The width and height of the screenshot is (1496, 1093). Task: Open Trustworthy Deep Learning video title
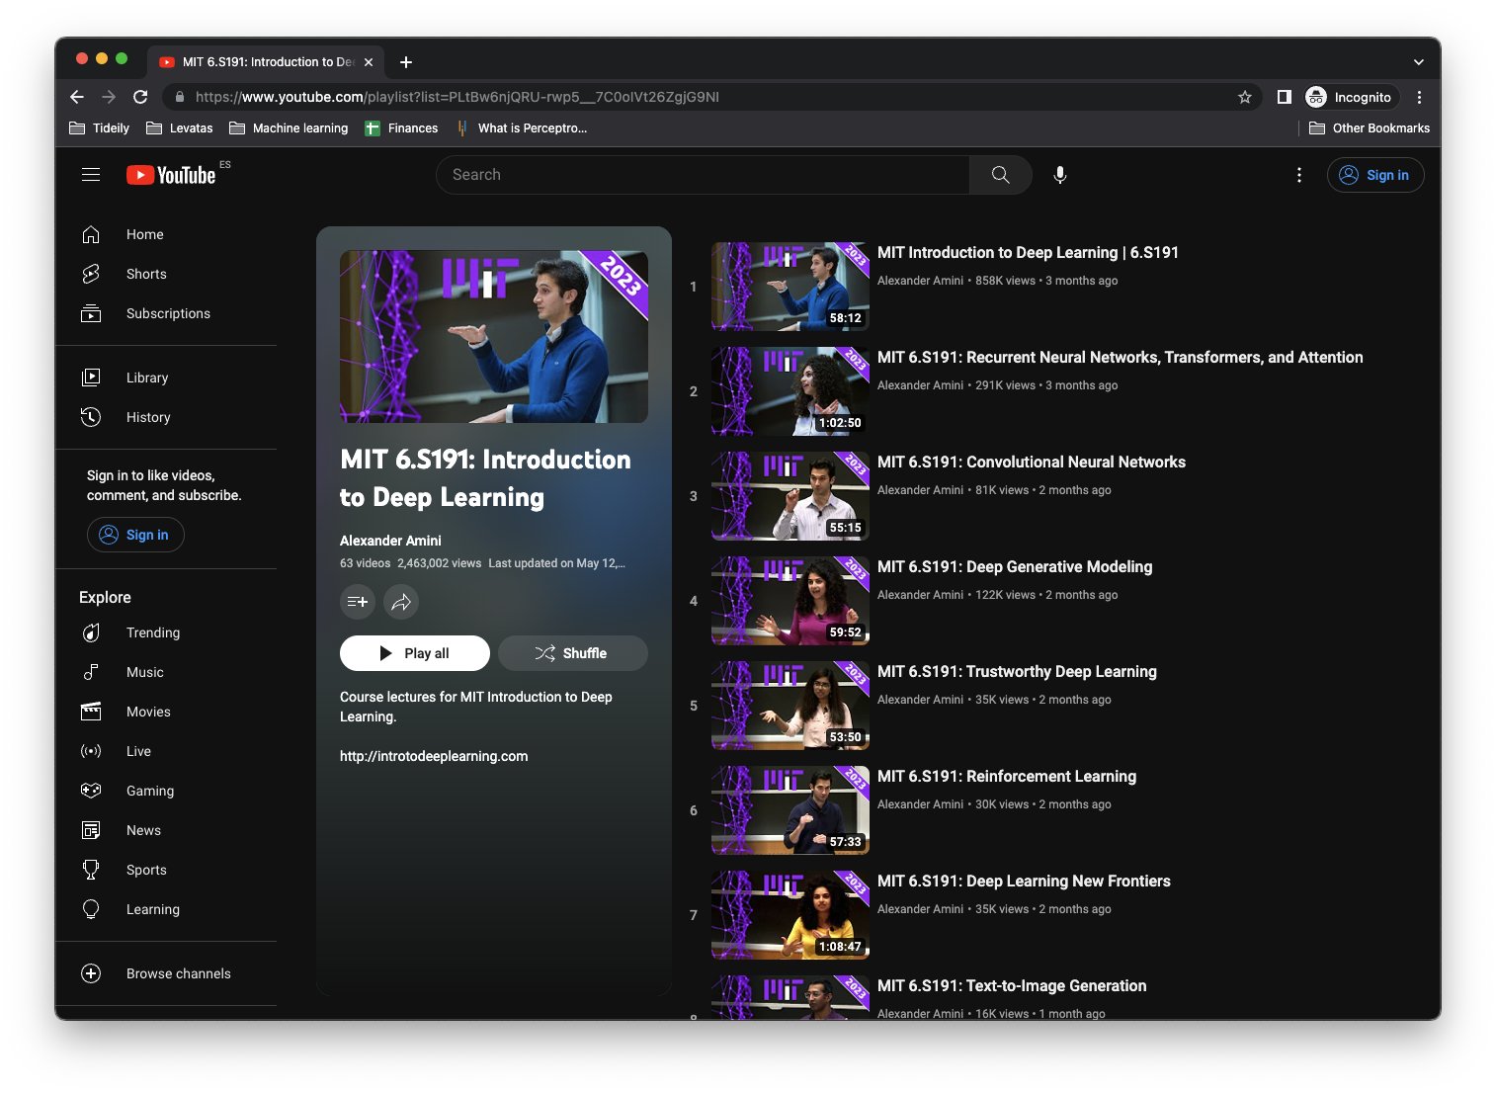pyautogui.click(x=1017, y=672)
